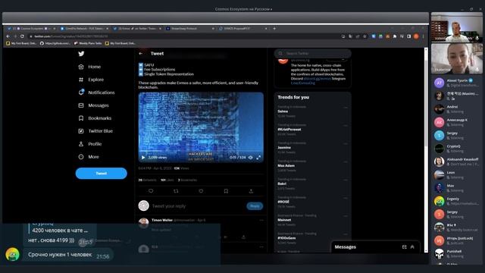
Task: Like the tweet with heart icon
Action: coord(201,191)
